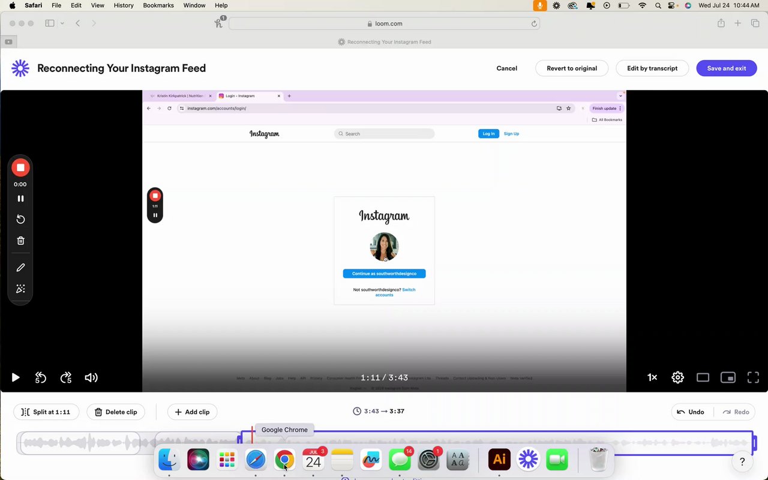768x480 pixels.
Task: Open Notes from the Dock
Action: coord(342,460)
